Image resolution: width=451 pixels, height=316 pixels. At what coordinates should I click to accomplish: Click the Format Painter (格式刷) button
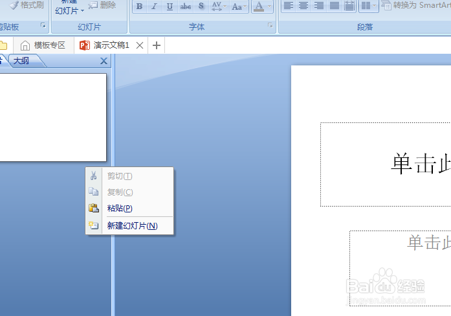click(27, 5)
